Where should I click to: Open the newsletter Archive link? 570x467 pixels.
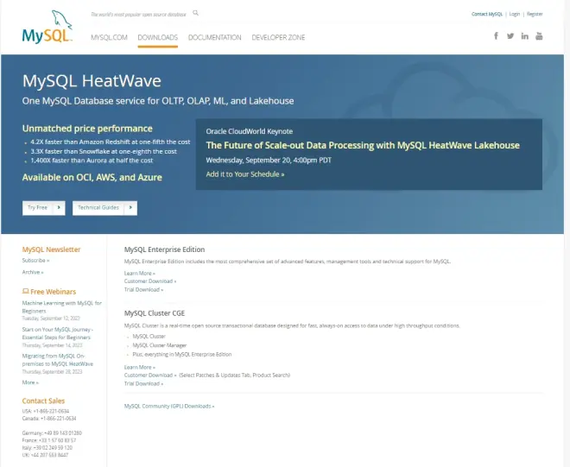coord(33,272)
